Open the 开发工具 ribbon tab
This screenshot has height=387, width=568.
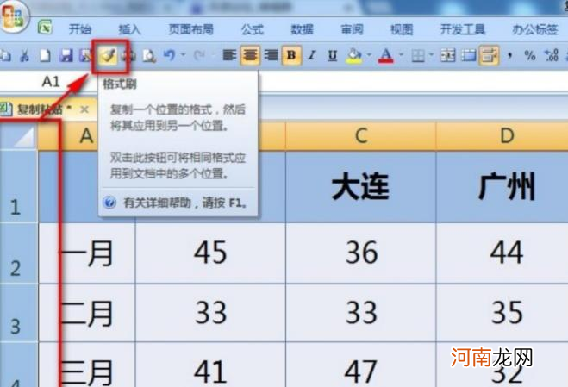coord(463,29)
